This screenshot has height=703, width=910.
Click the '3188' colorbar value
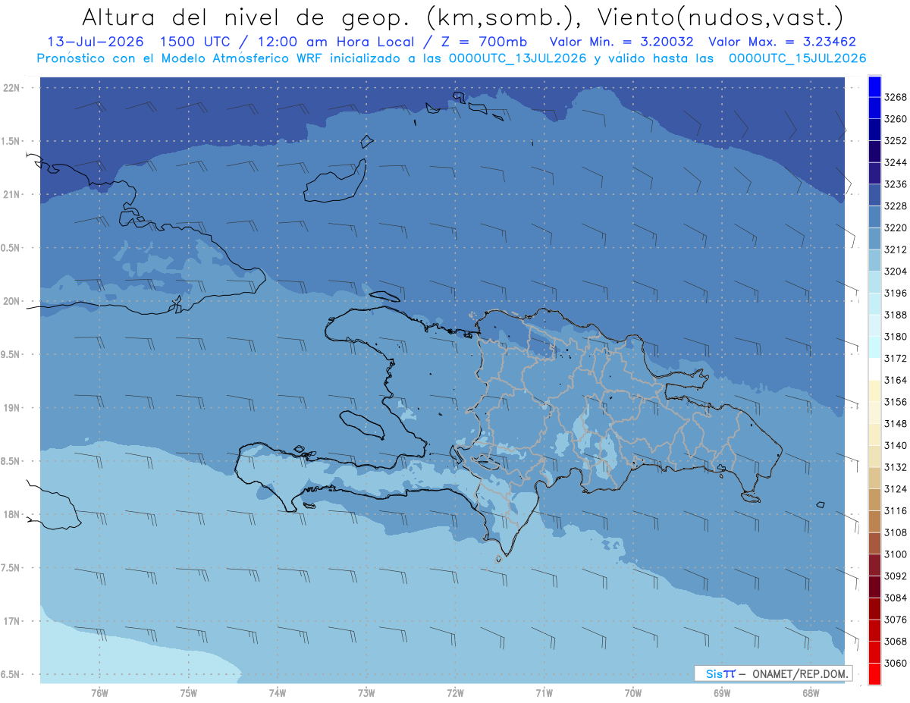[895, 315]
